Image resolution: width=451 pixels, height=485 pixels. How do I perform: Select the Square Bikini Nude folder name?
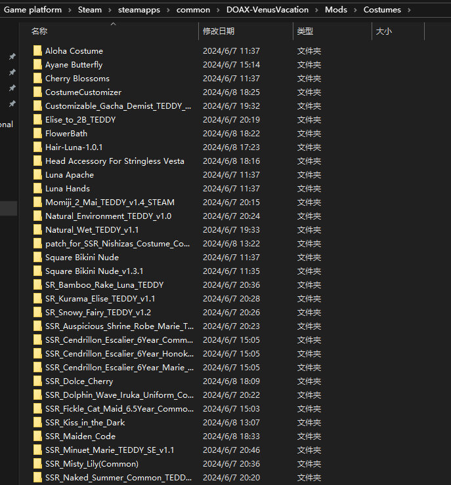pos(82,258)
